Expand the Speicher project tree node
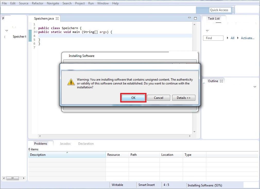Screen dimensions: 260x189 click(5, 37)
